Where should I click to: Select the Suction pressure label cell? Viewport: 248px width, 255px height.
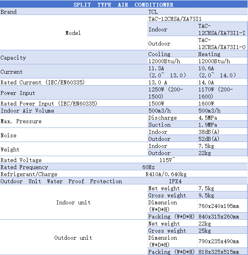(159, 125)
